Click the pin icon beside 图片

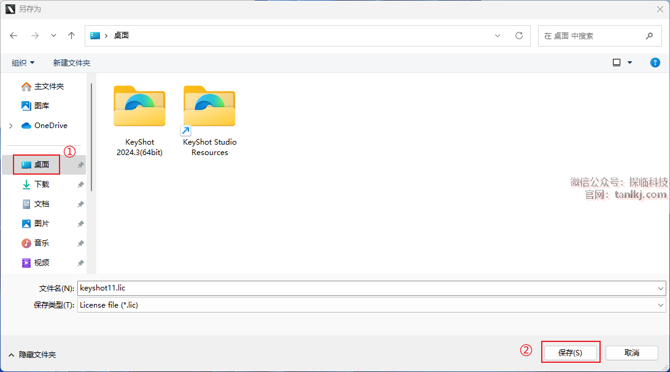pyautogui.click(x=80, y=224)
